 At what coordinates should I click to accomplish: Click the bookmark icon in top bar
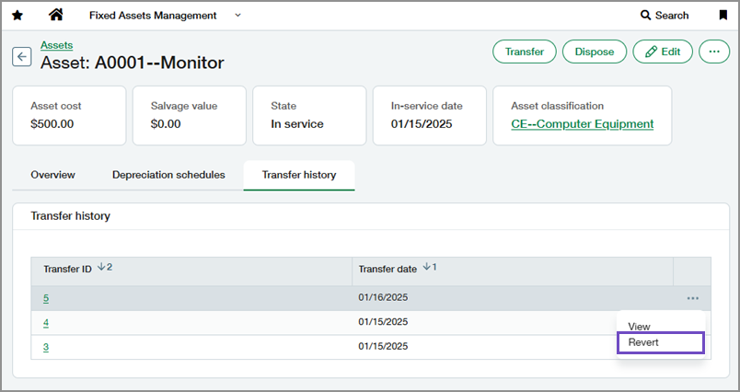tap(723, 15)
